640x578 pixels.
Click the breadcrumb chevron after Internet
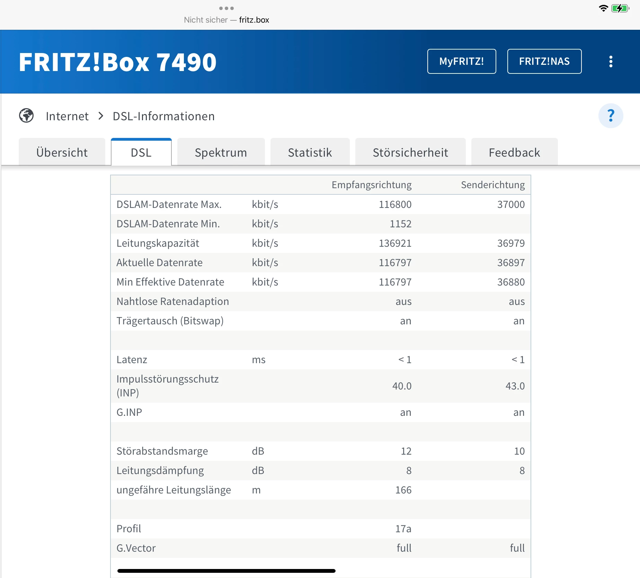(x=101, y=116)
